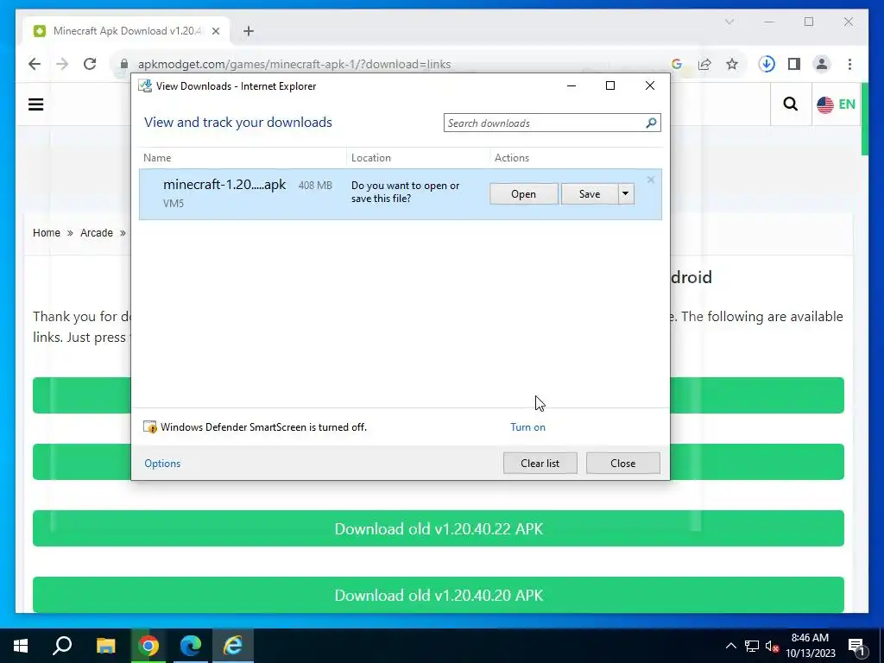
Task: Bookmark this page with the star
Action: pos(732,64)
